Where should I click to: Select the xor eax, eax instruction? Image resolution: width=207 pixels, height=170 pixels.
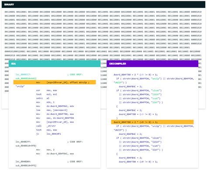click(x=47, y=90)
